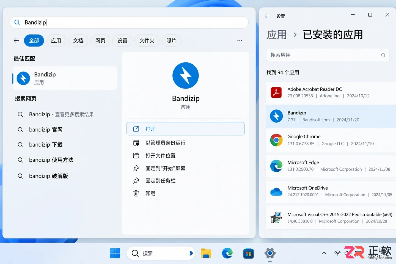Switch to the 应用 filter tab
This screenshot has height=264, width=396.
(56, 41)
